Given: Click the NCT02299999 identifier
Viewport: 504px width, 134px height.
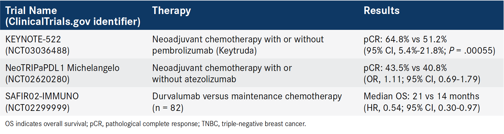Looking at the screenshot, I should click(37, 108).
